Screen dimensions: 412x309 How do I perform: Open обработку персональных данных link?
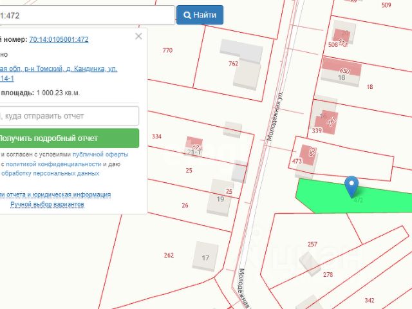(50, 173)
